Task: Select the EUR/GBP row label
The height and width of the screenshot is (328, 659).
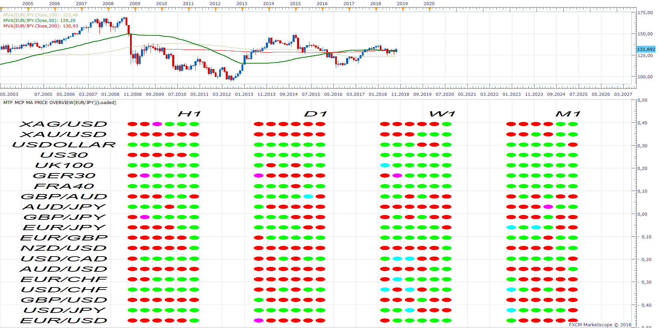Action: pyautogui.click(x=64, y=238)
